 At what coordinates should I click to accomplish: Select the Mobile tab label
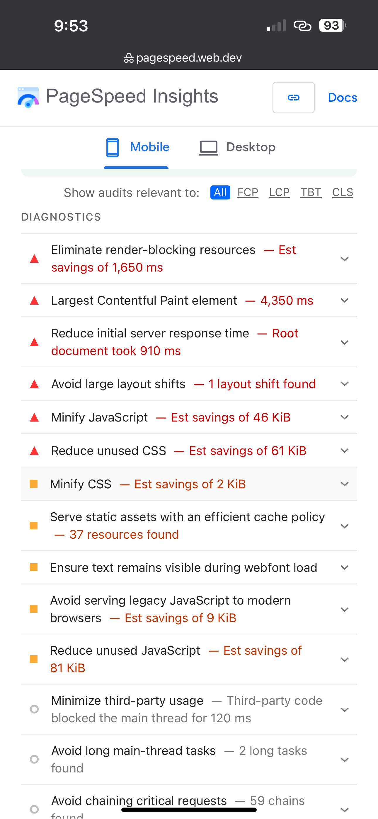[x=150, y=147]
